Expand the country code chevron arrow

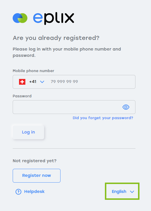coord(42,82)
